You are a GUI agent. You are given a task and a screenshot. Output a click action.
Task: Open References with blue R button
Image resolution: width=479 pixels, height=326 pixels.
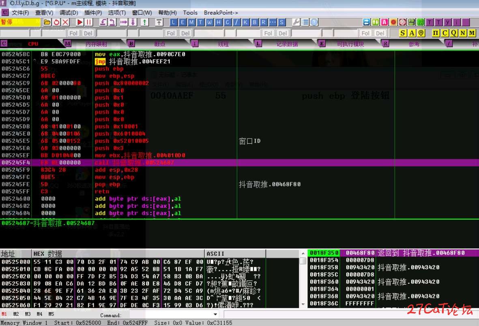[x=264, y=22]
